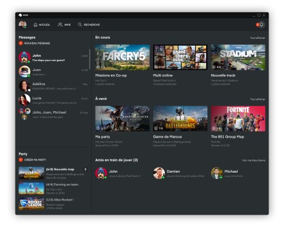Go to the Accueil home tab
This screenshot has height=227, width=284.
pyautogui.click(x=42, y=25)
